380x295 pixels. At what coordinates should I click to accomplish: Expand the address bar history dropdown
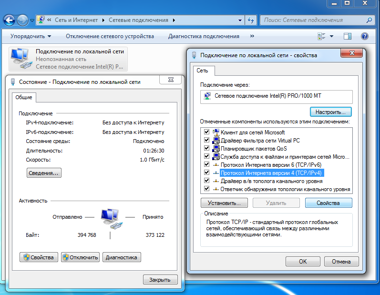tap(240, 20)
